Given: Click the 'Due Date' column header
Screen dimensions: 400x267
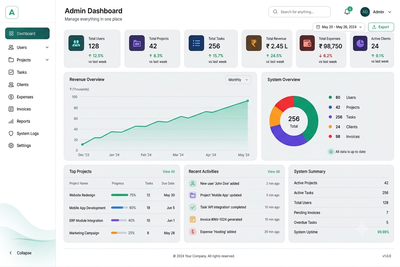Looking at the screenshot, I should 168,183.
